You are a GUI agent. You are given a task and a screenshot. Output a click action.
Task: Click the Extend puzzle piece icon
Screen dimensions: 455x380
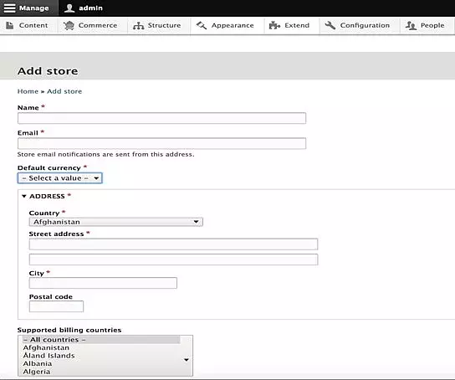click(274, 26)
